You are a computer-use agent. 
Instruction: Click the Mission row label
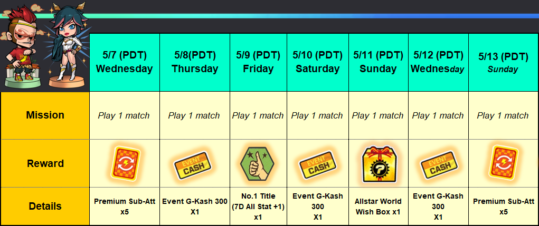(x=45, y=115)
